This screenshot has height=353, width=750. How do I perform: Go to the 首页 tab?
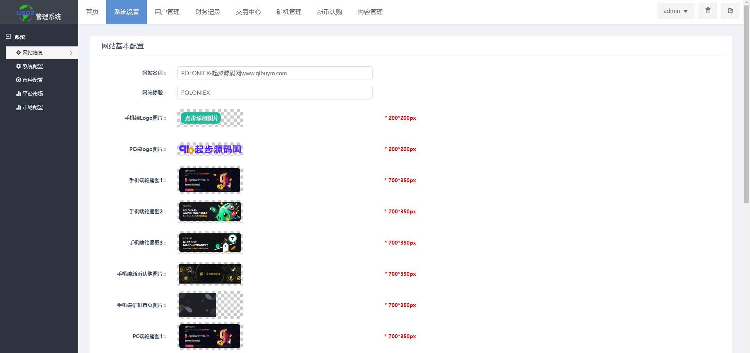point(92,12)
